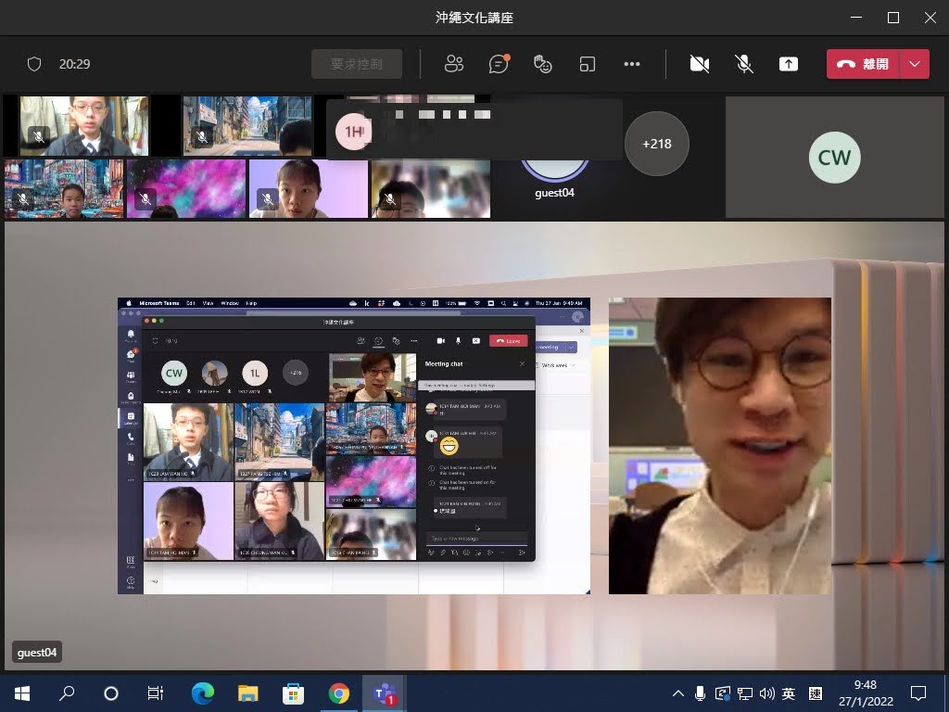This screenshot has width=949, height=712.
Task: Open the rooms icon in toolbar
Action: point(587,64)
